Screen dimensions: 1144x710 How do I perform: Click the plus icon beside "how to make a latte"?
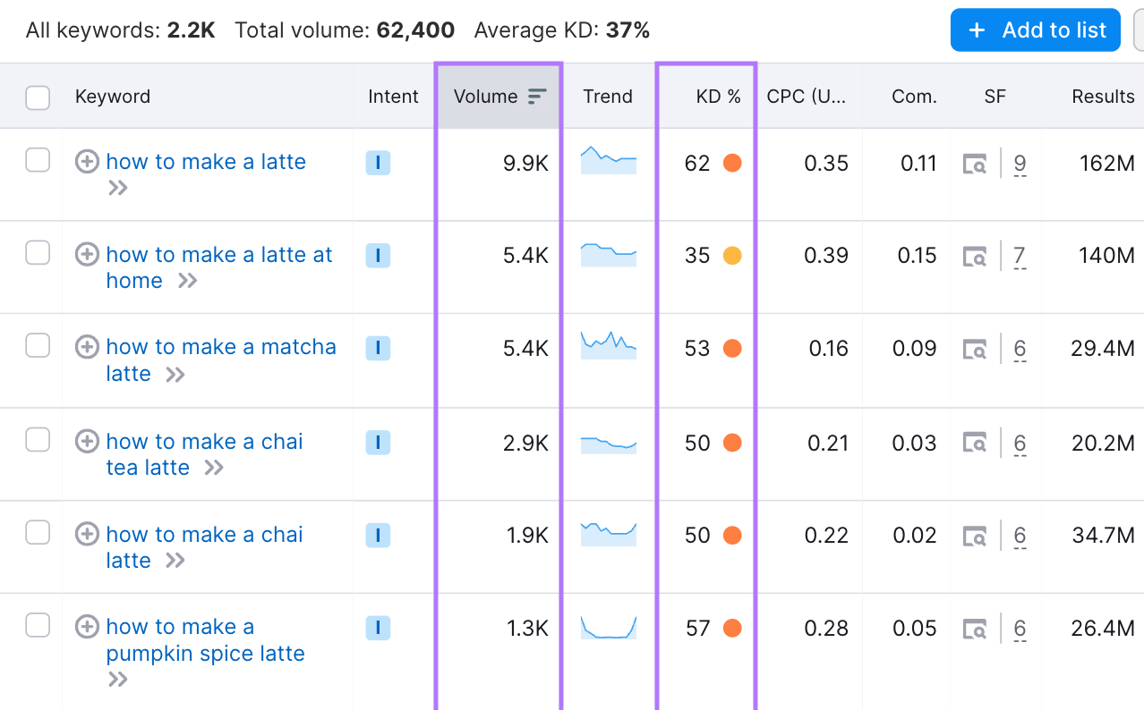coord(87,162)
